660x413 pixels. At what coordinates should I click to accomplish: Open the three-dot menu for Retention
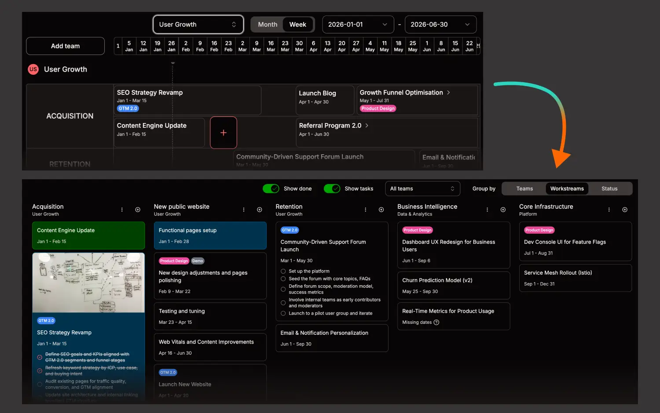coord(365,210)
